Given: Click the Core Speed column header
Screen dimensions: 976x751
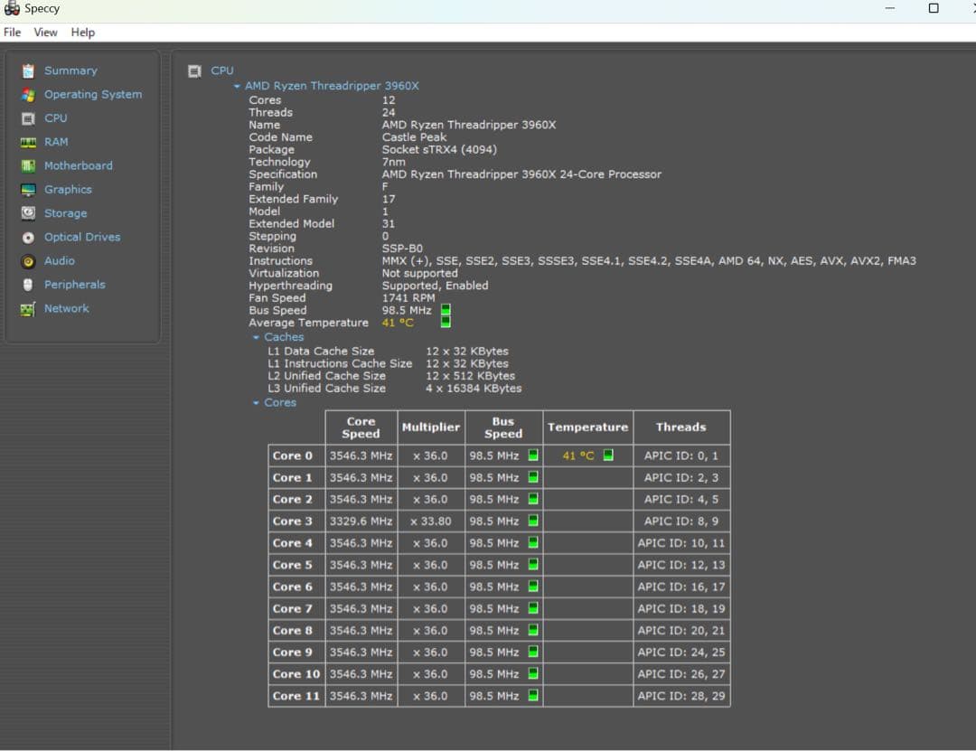Looking at the screenshot, I should tap(361, 427).
